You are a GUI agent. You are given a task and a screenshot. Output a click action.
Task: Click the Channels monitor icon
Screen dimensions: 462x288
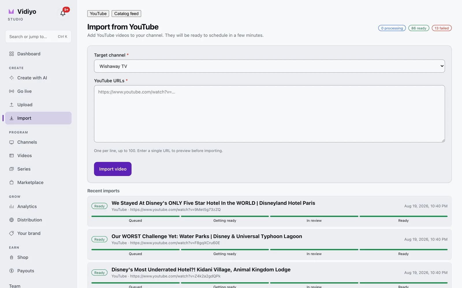[12, 142]
